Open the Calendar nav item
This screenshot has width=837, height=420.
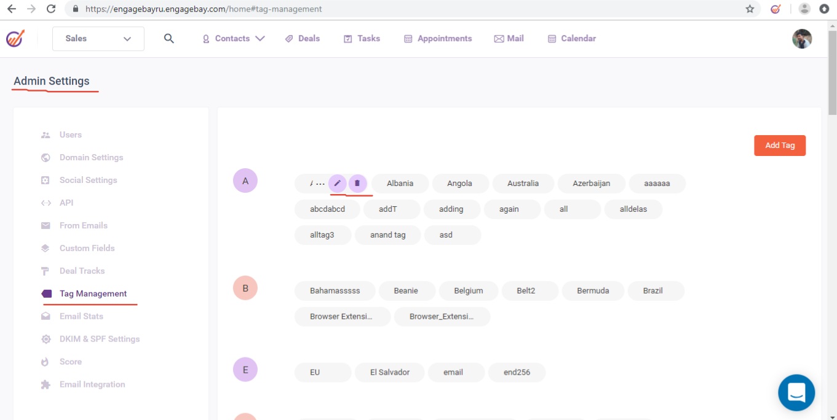pos(572,39)
